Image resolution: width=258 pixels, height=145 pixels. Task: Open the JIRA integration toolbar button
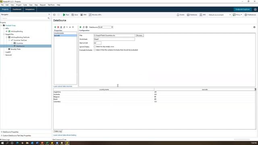click(83, 15)
